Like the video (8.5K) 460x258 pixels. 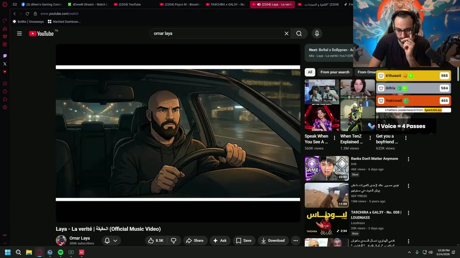(156, 240)
